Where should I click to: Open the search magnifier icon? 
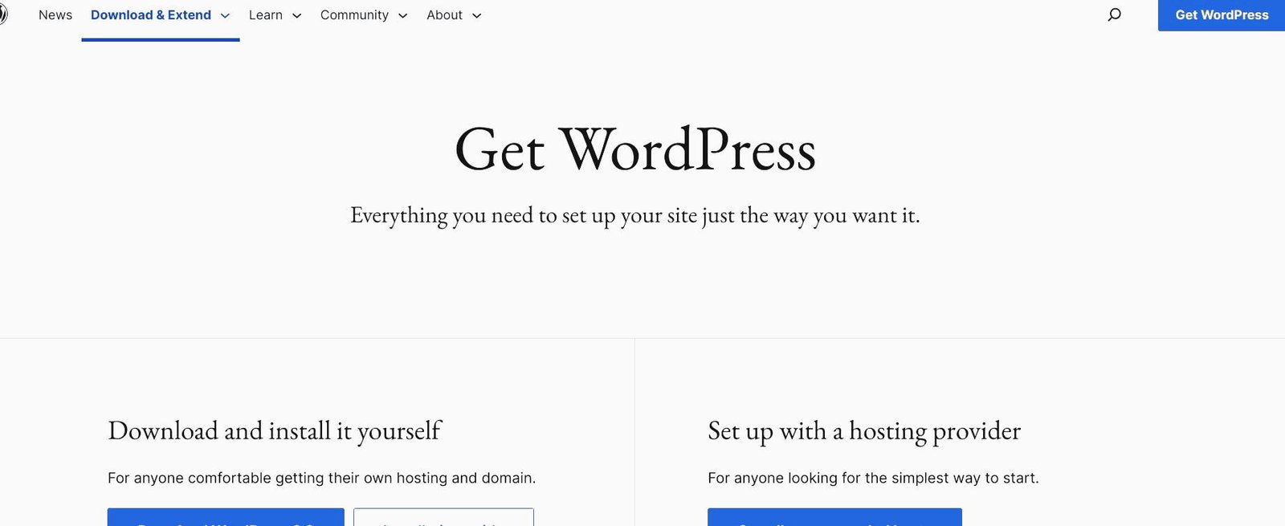tap(1114, 14)
